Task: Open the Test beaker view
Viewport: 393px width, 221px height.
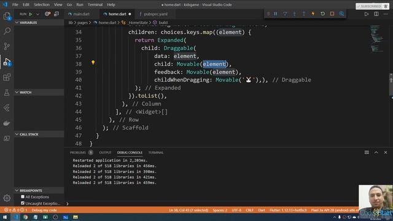Action: [7, 93]
